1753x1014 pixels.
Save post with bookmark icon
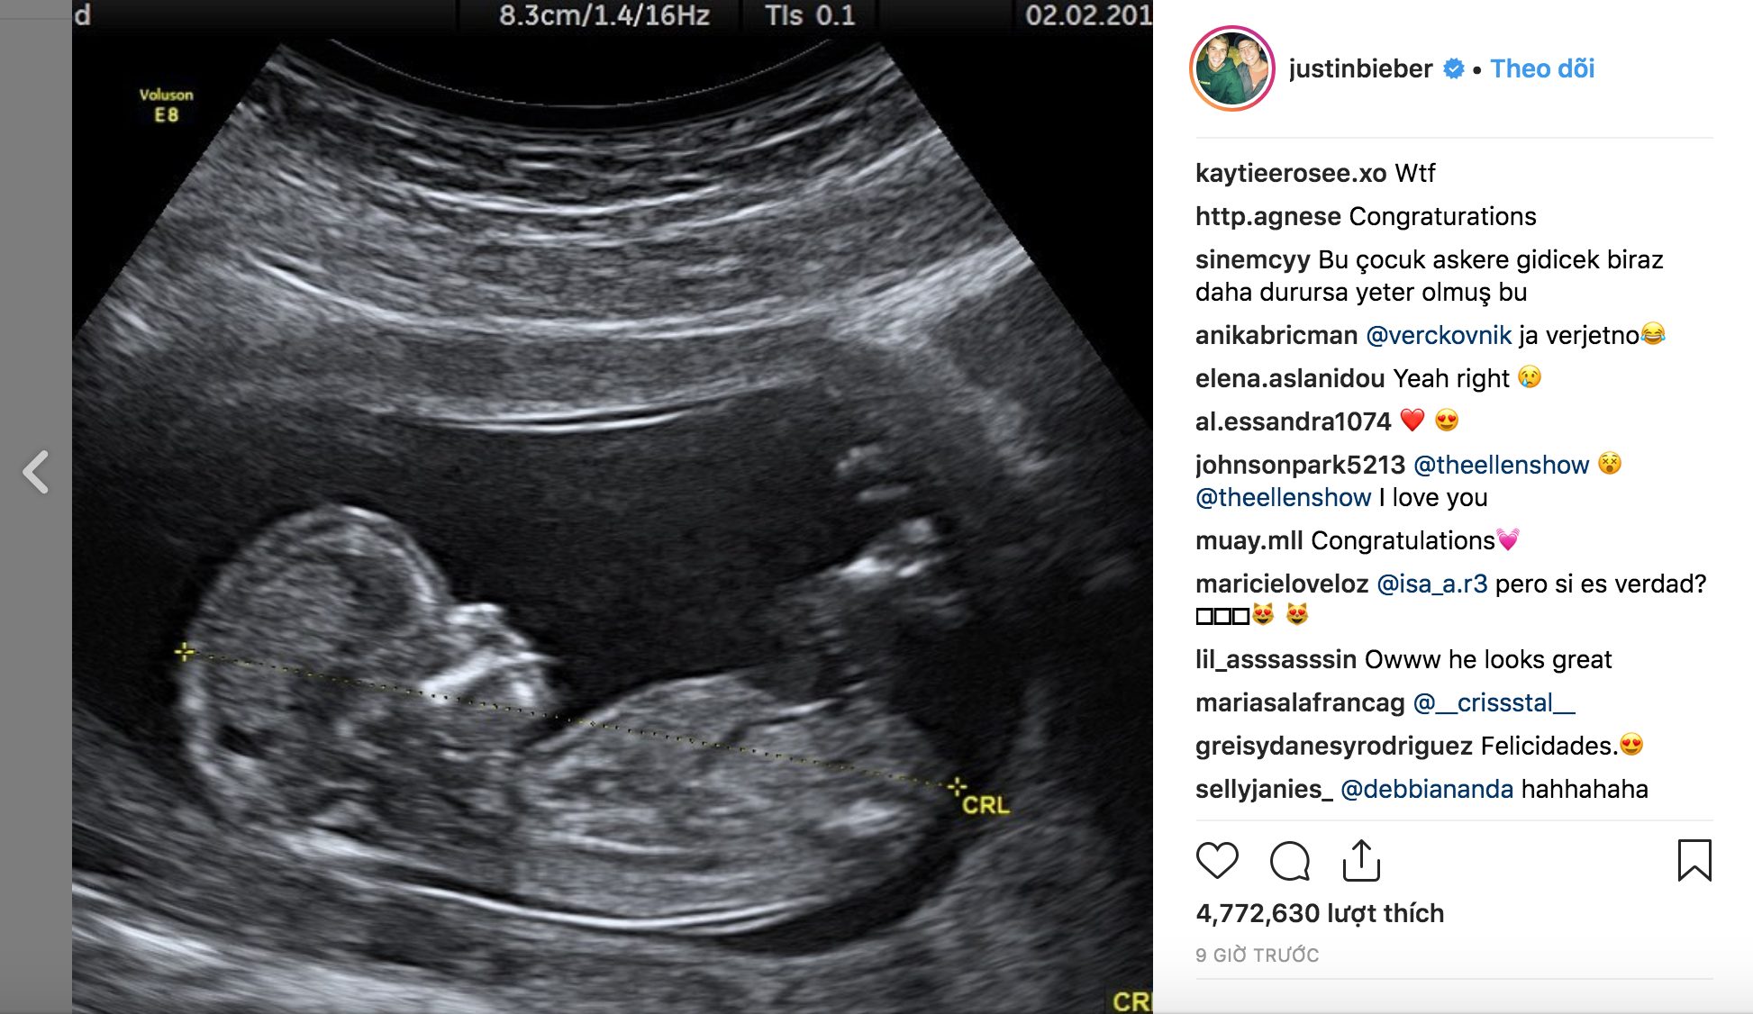pos(1694,860)
